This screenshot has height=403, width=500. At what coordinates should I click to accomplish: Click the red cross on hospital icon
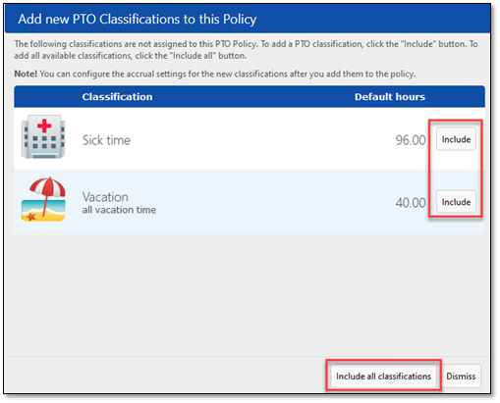(44, 126)
